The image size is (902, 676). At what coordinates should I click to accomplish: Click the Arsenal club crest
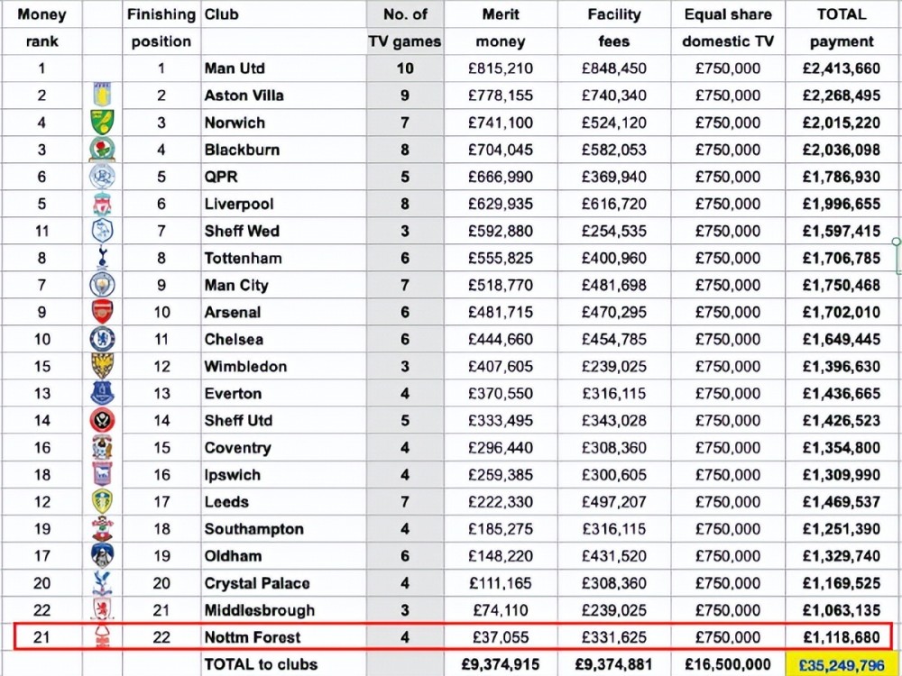tap(102, 313)
